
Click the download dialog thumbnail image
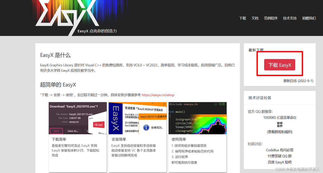(78, 118)
